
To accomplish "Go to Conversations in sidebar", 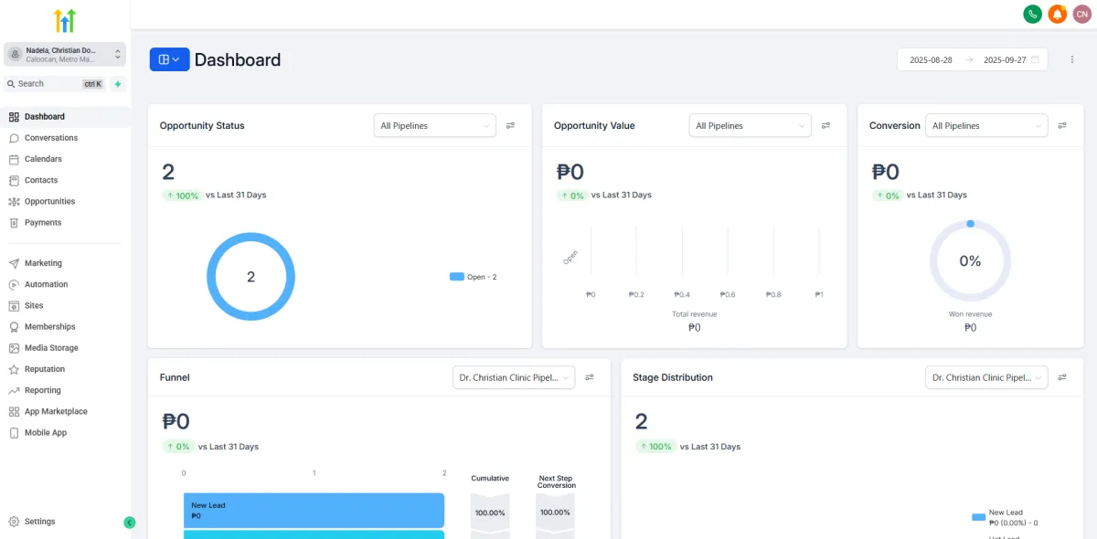I will pyautogui.click(x=51, y=138).
